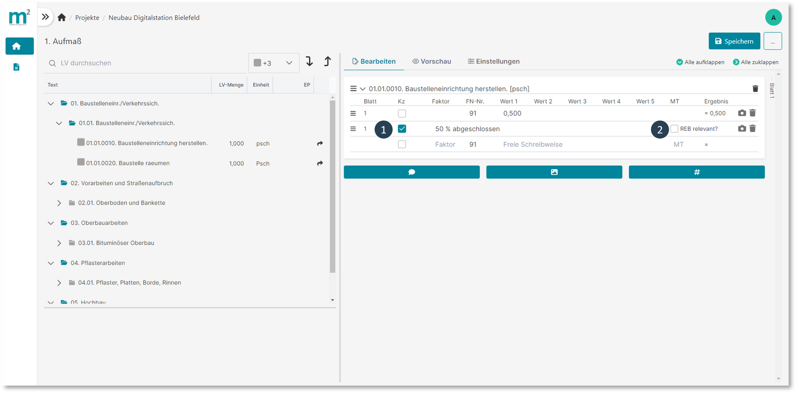Viewport: 796px width, 393px height.
Task: Click the hash symbol button
Action: pos(696,172)
